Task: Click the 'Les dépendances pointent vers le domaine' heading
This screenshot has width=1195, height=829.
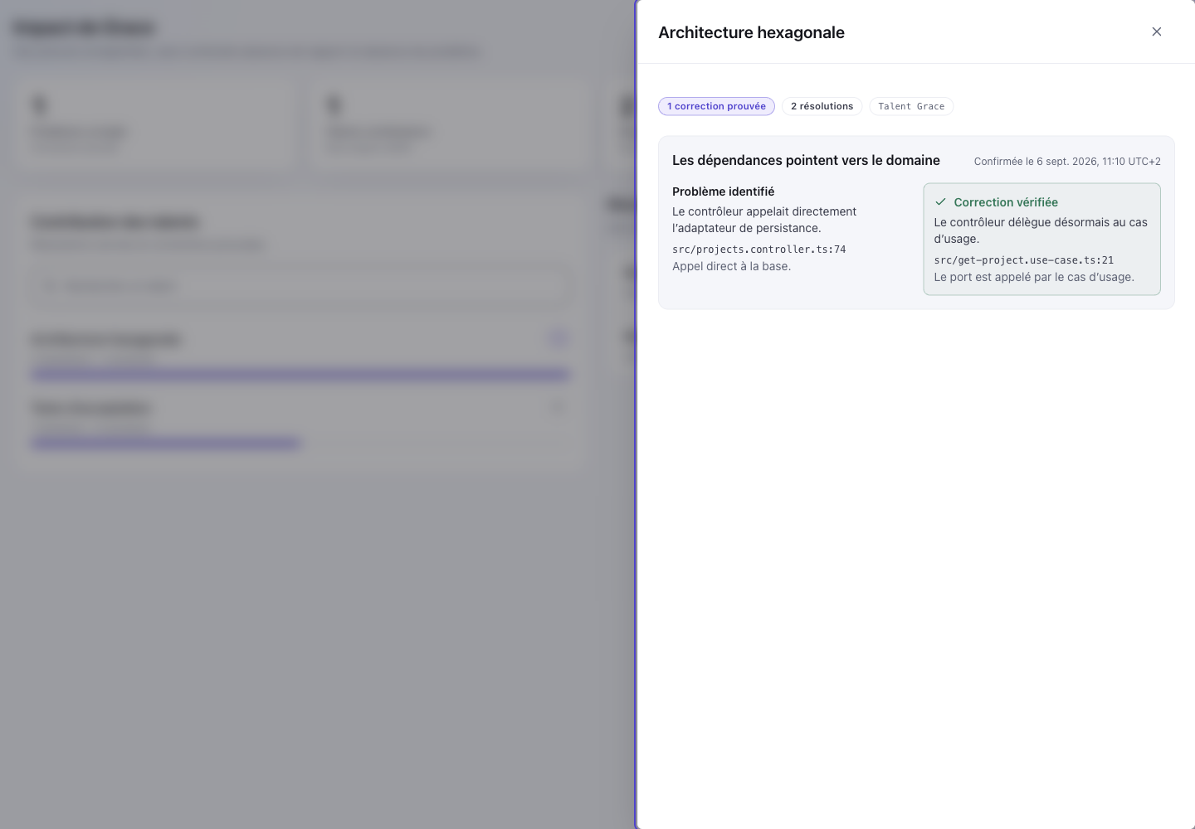Action: [806, 160]
